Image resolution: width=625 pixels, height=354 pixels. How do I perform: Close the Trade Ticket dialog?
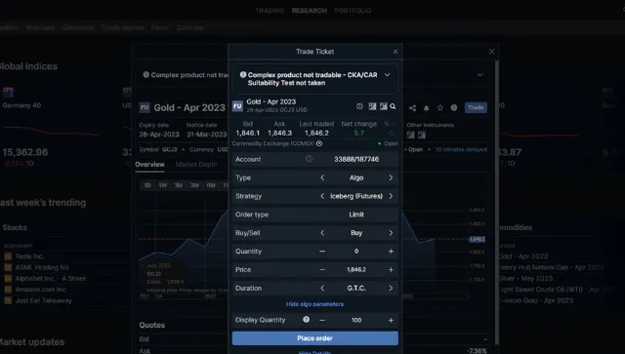pyautogui.click(x=396, y=52)
